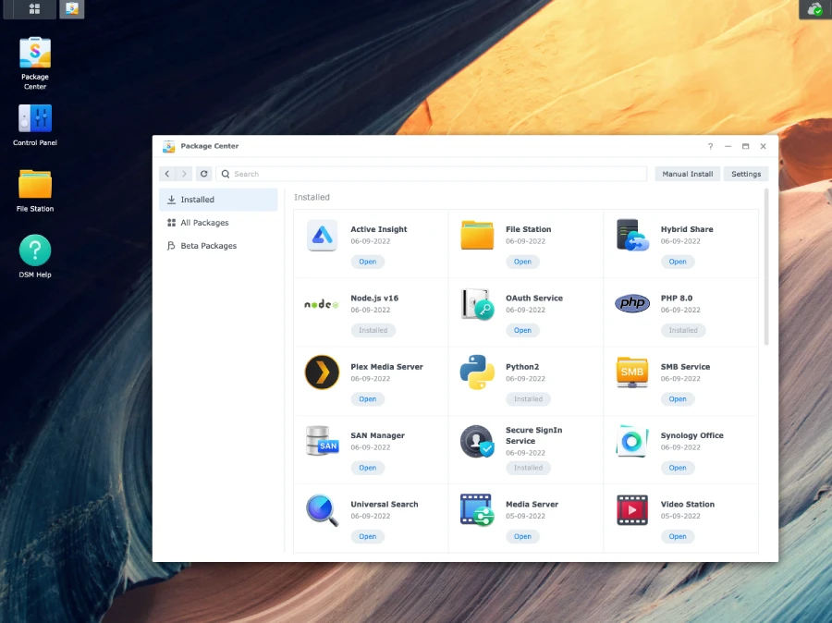Click the Media Server icon
The image size is (832, 623).
point(477,510)
